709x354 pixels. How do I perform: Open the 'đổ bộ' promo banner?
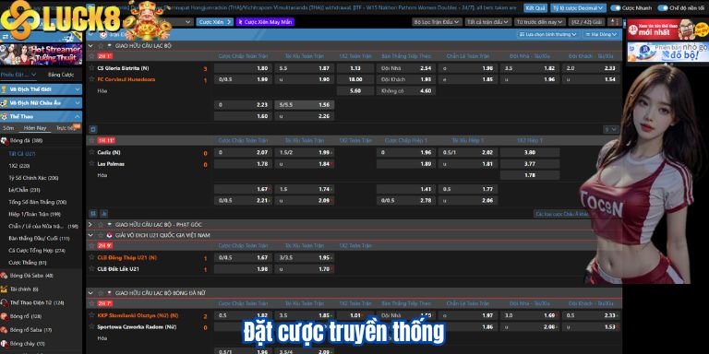pyautogui.click(x=667, y=52)
